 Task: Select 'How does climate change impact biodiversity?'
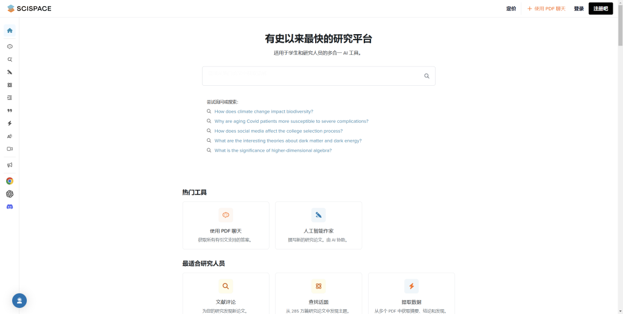click(x=264, y=111)
